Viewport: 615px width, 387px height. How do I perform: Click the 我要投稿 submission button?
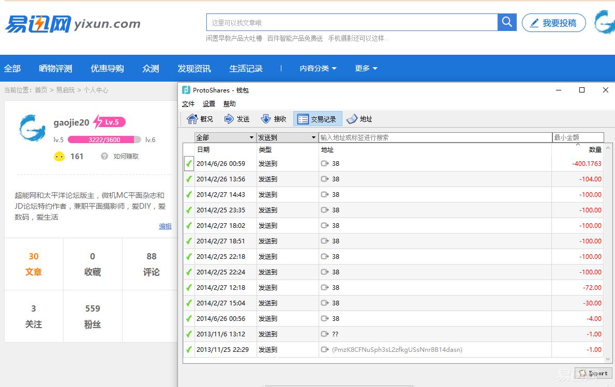coord(553,23)
